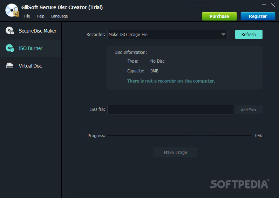
Task: Click the SecureDisc Maker disc icon
Action: 9,30
